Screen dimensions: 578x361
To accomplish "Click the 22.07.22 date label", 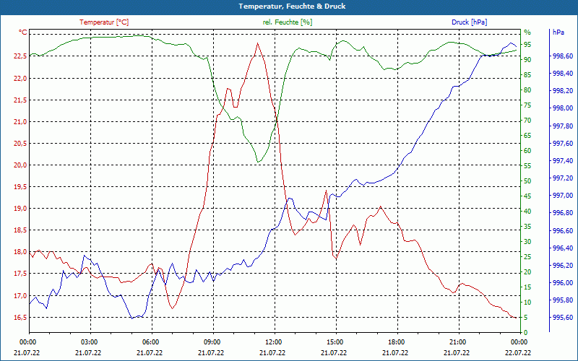I will pyautogui.click(x=518, y=353).
